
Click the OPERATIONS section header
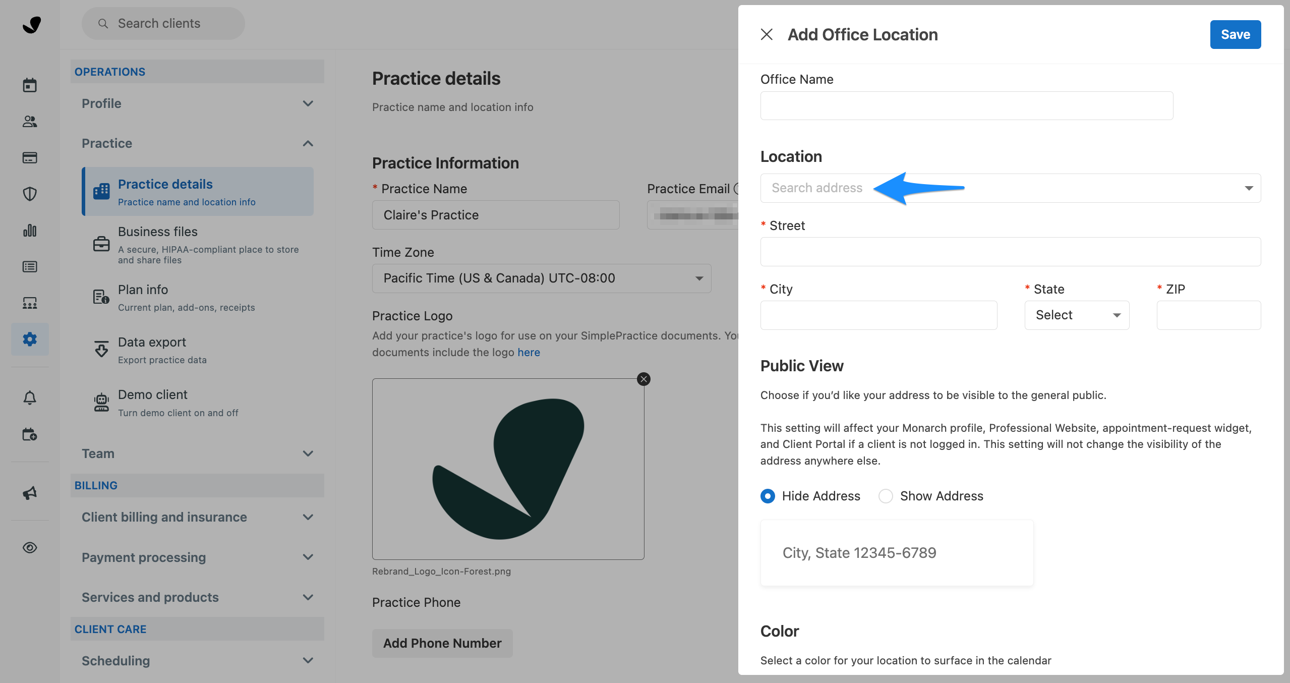197,72
